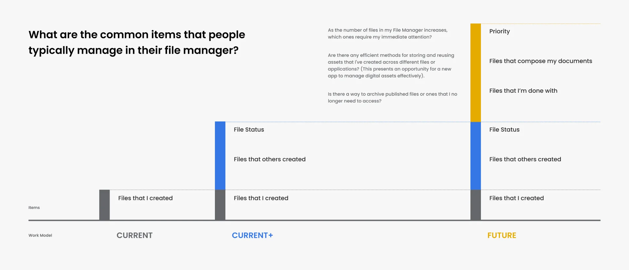Select the blue bar in the CURRENT+ column

pos(220,155)
